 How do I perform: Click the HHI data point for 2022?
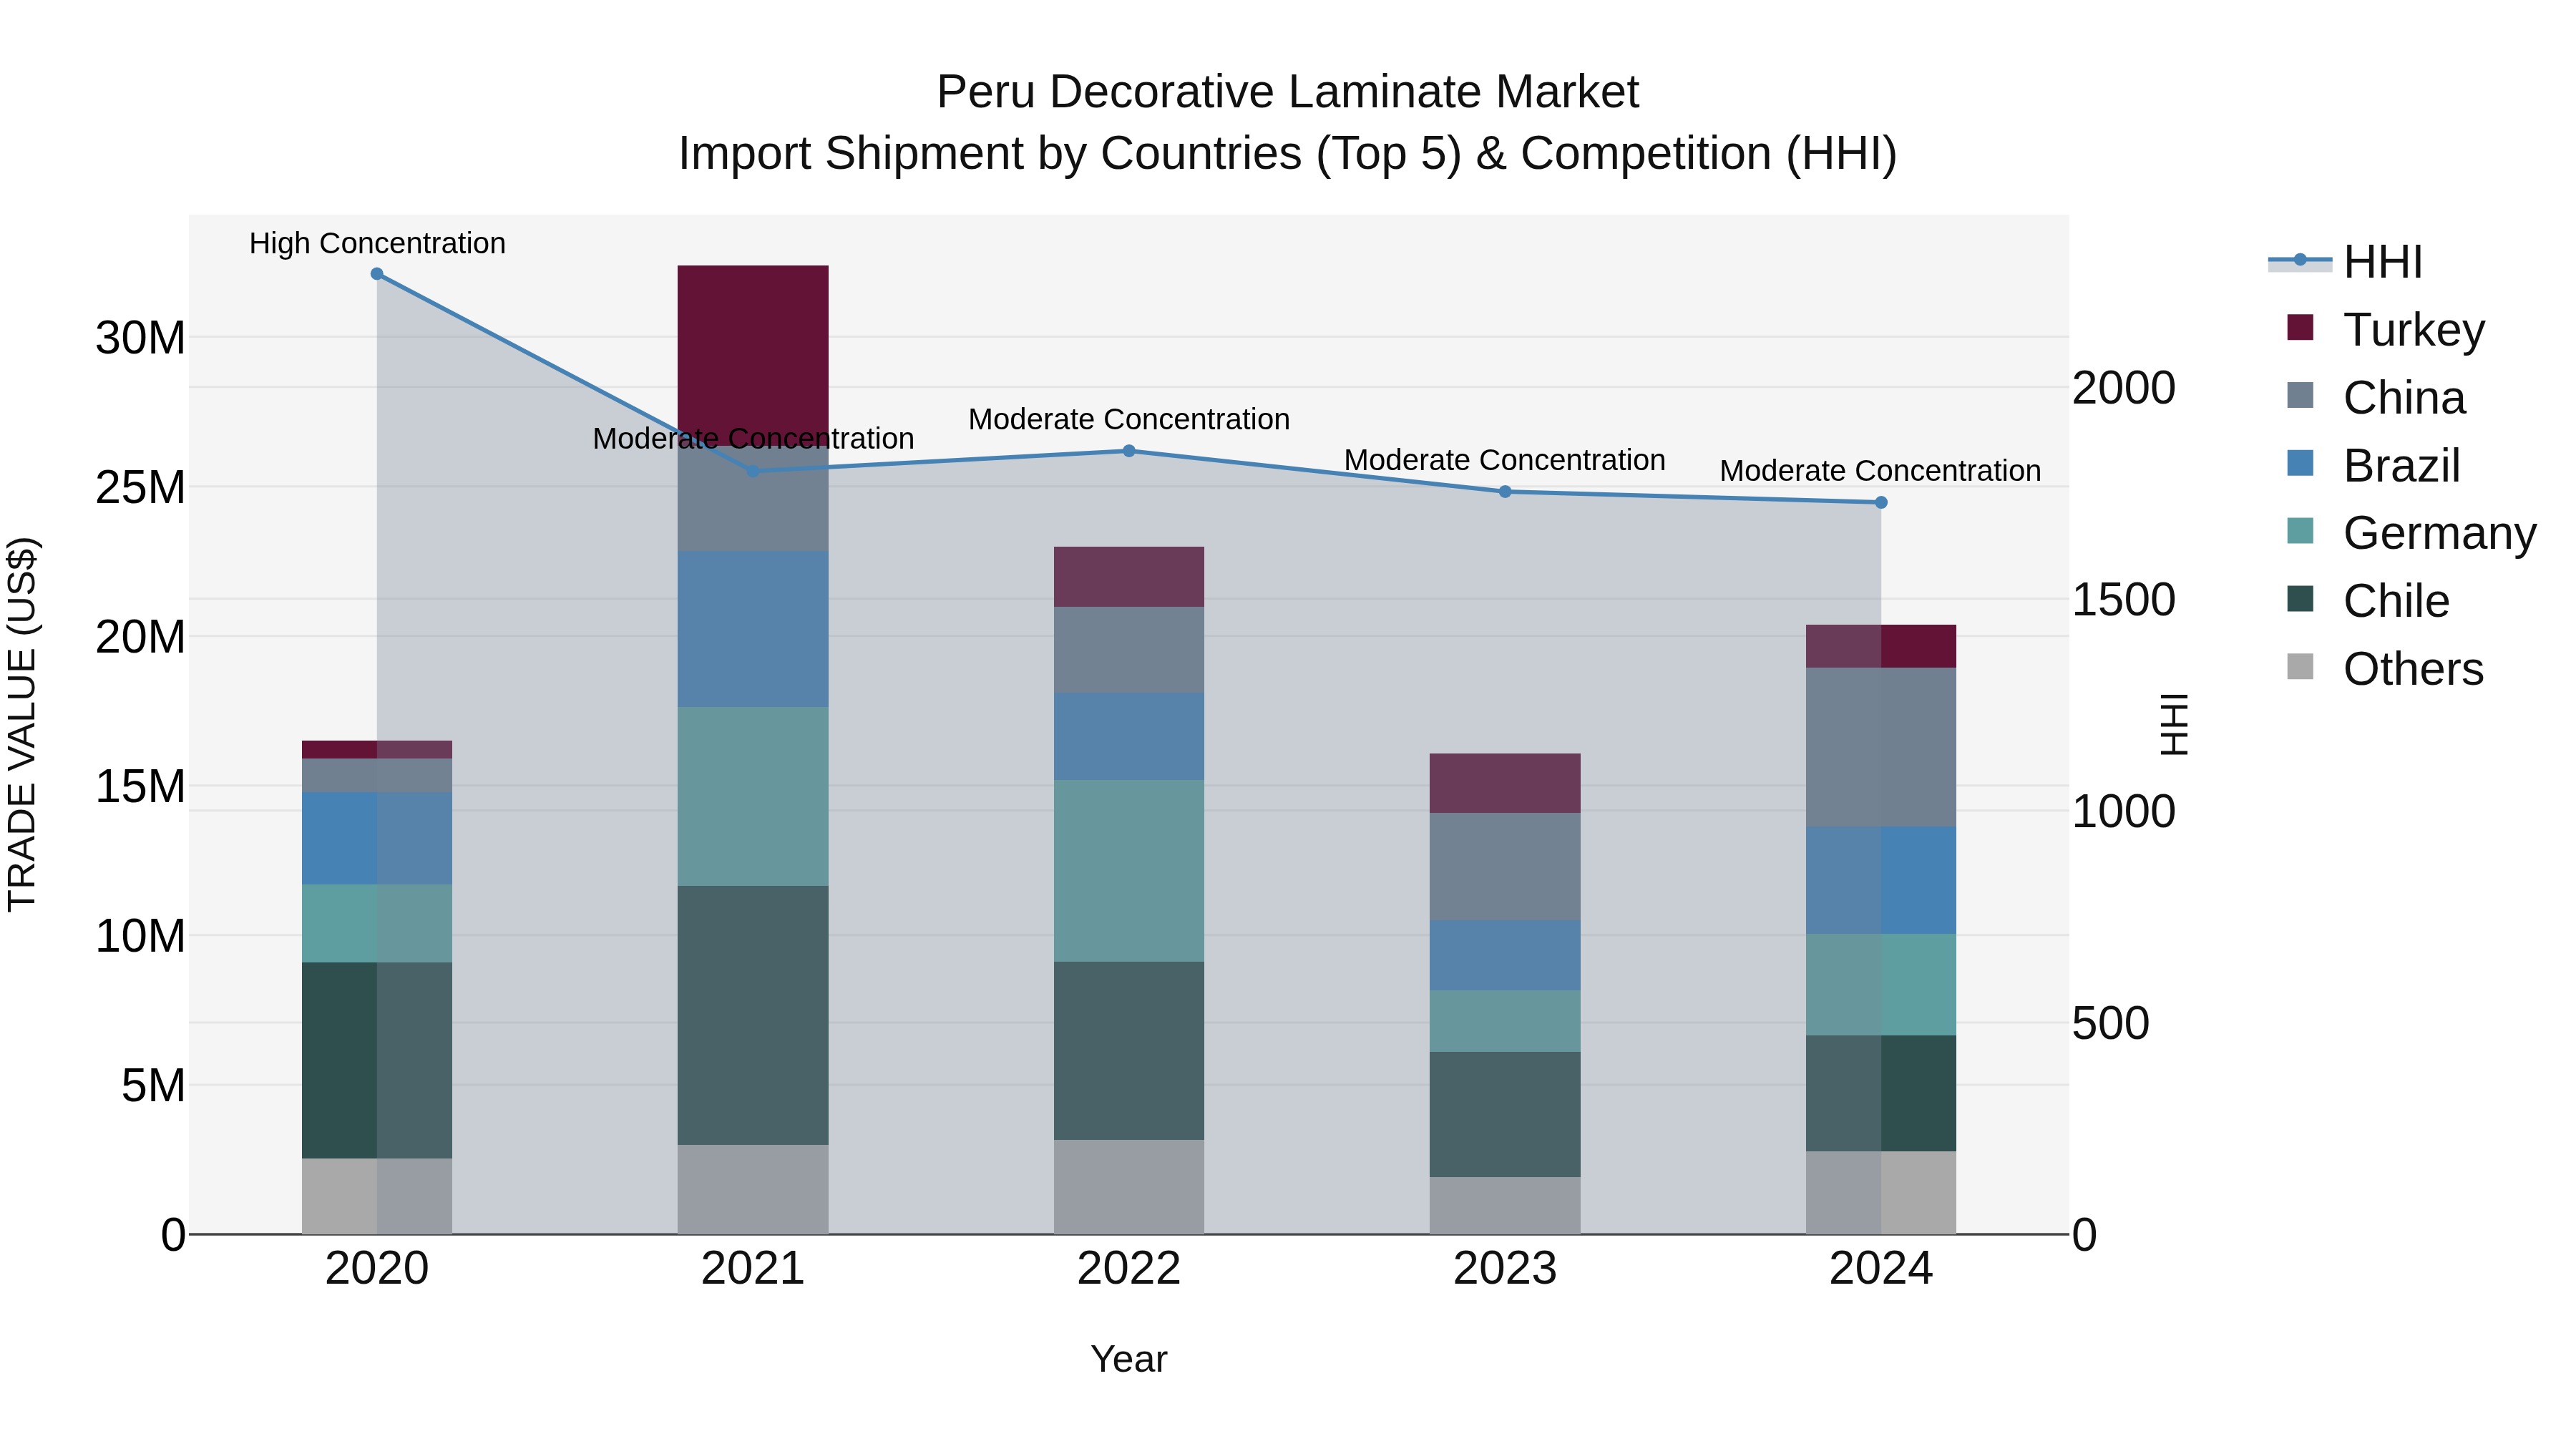click(1129, 451)
